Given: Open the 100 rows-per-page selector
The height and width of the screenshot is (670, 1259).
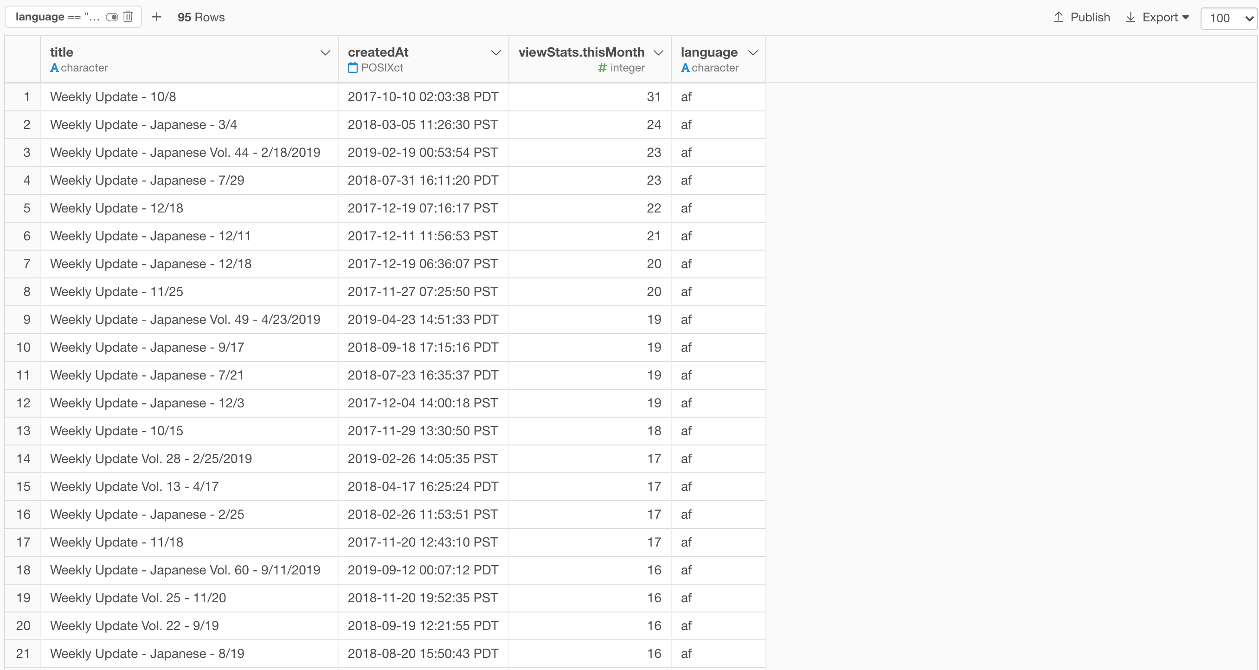Looking at the screenshot, I should tap(1229, 18).
